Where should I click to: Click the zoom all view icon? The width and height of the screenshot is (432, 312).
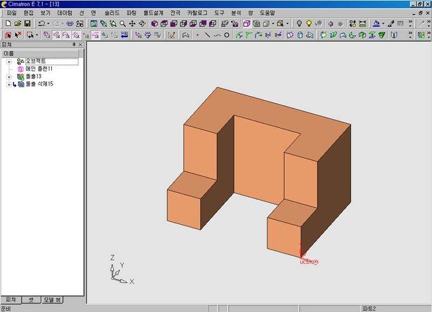click(94, 23)
